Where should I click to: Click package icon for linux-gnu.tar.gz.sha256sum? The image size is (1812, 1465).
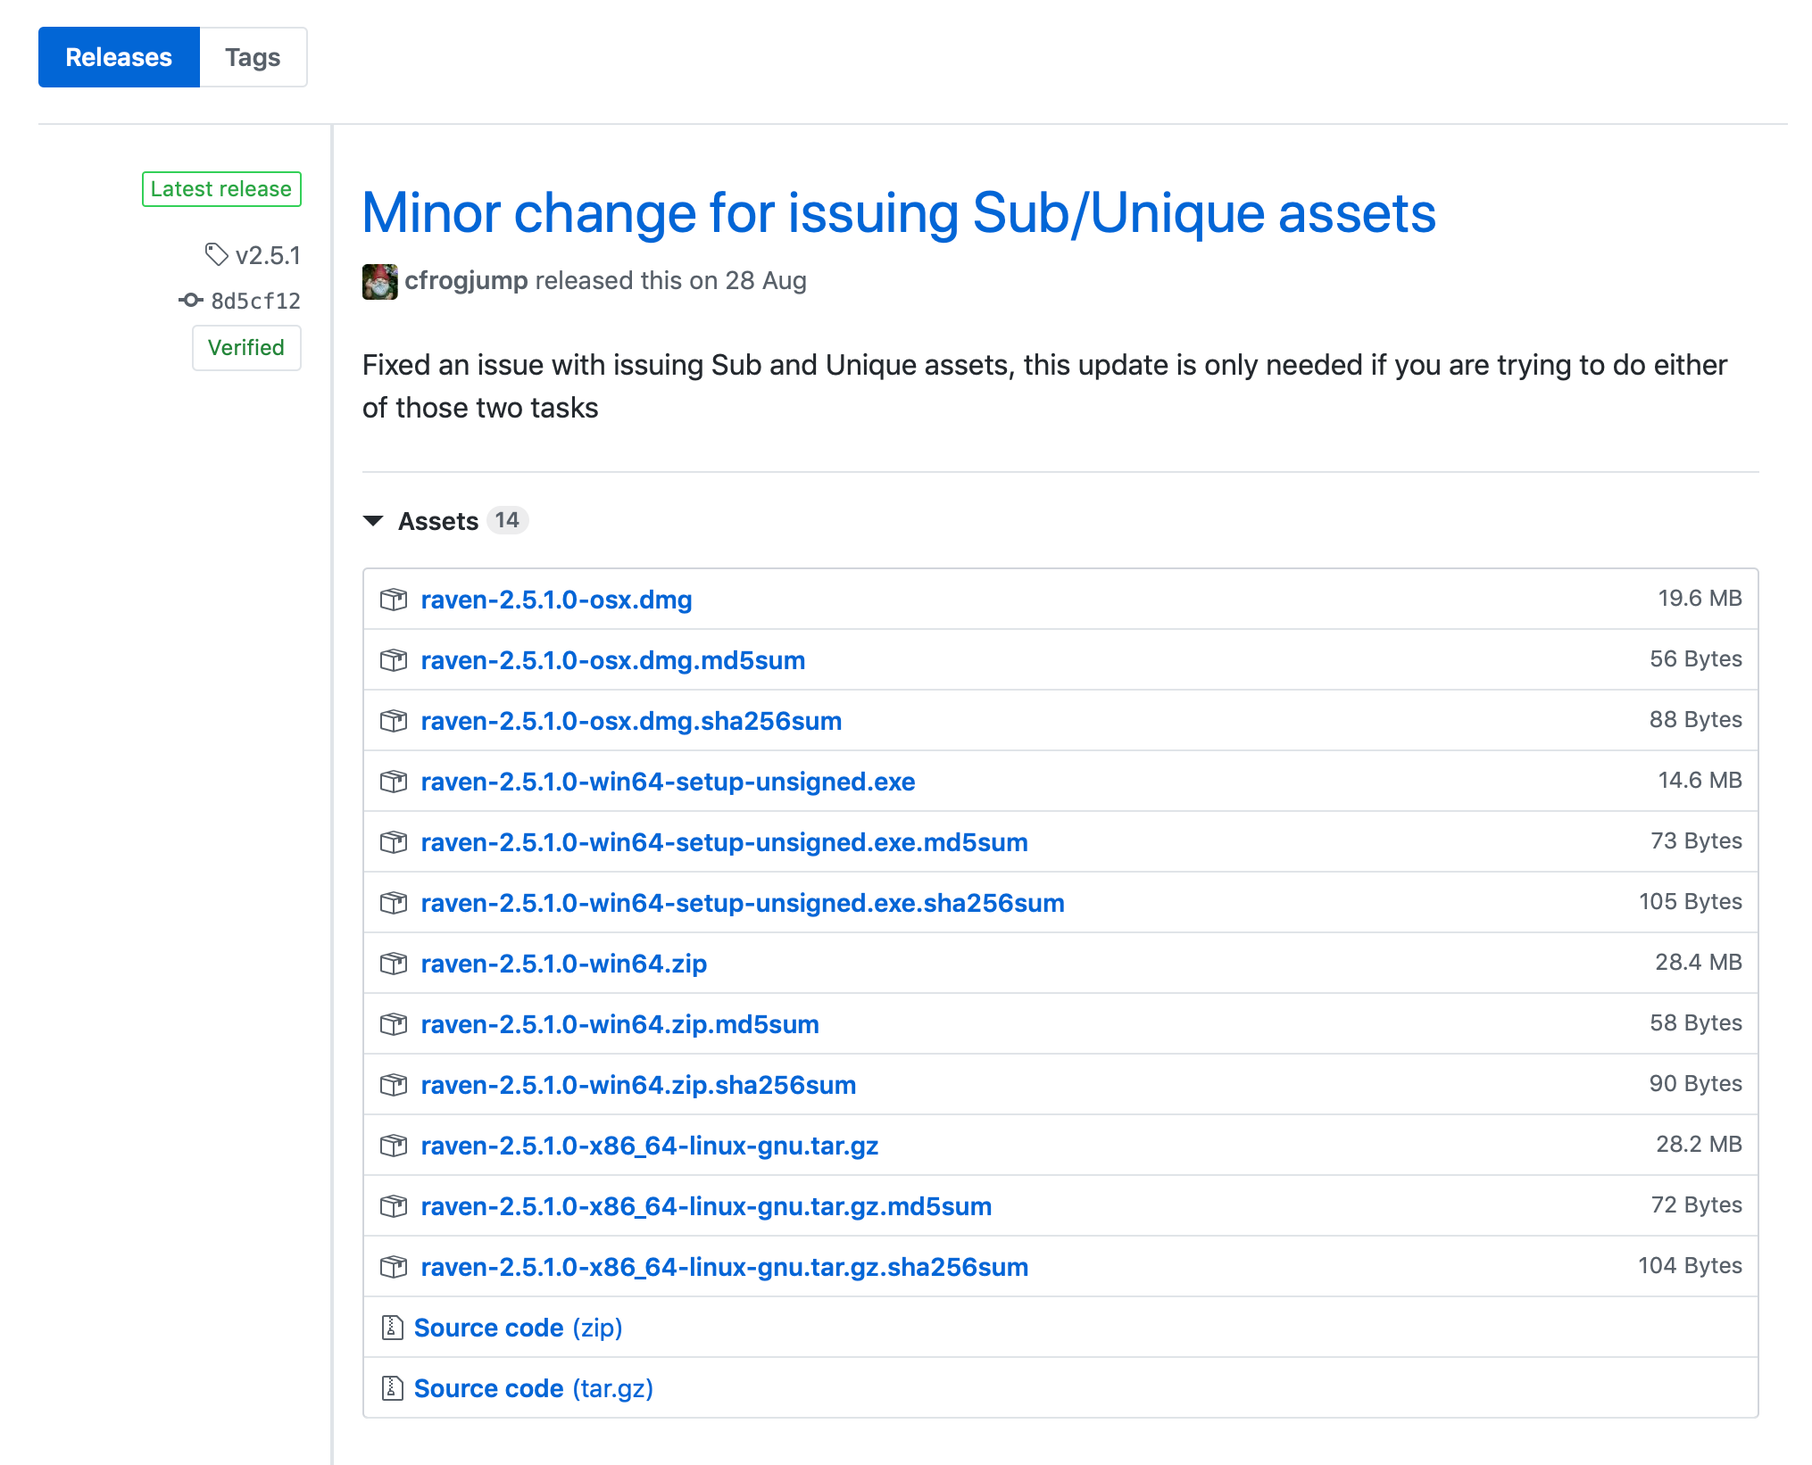(x=394, y=1267)
